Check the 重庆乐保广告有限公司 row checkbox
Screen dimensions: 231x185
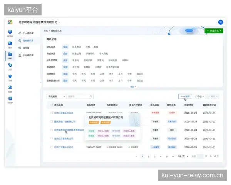[x=52, y=121]
